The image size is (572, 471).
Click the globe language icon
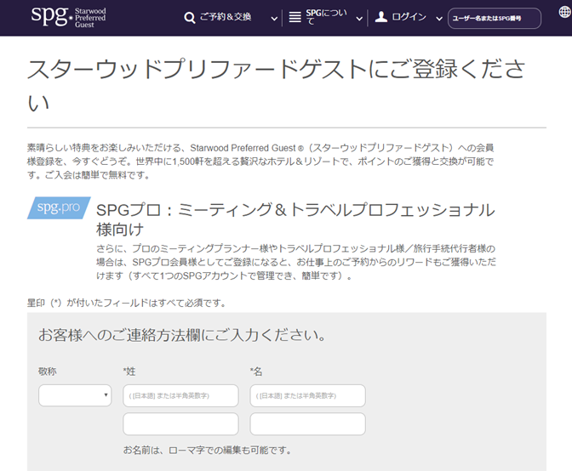564,12
